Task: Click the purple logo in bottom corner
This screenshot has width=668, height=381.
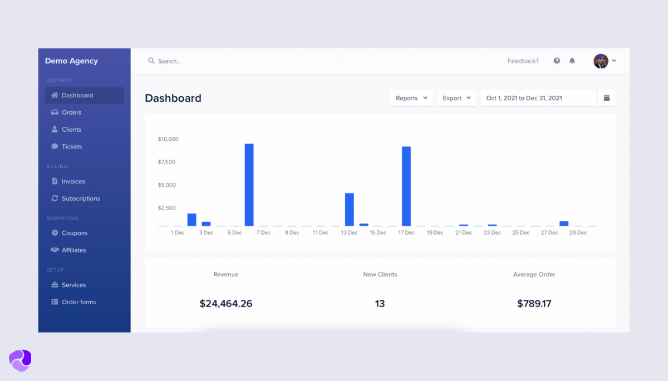Action: click(20, 360)
